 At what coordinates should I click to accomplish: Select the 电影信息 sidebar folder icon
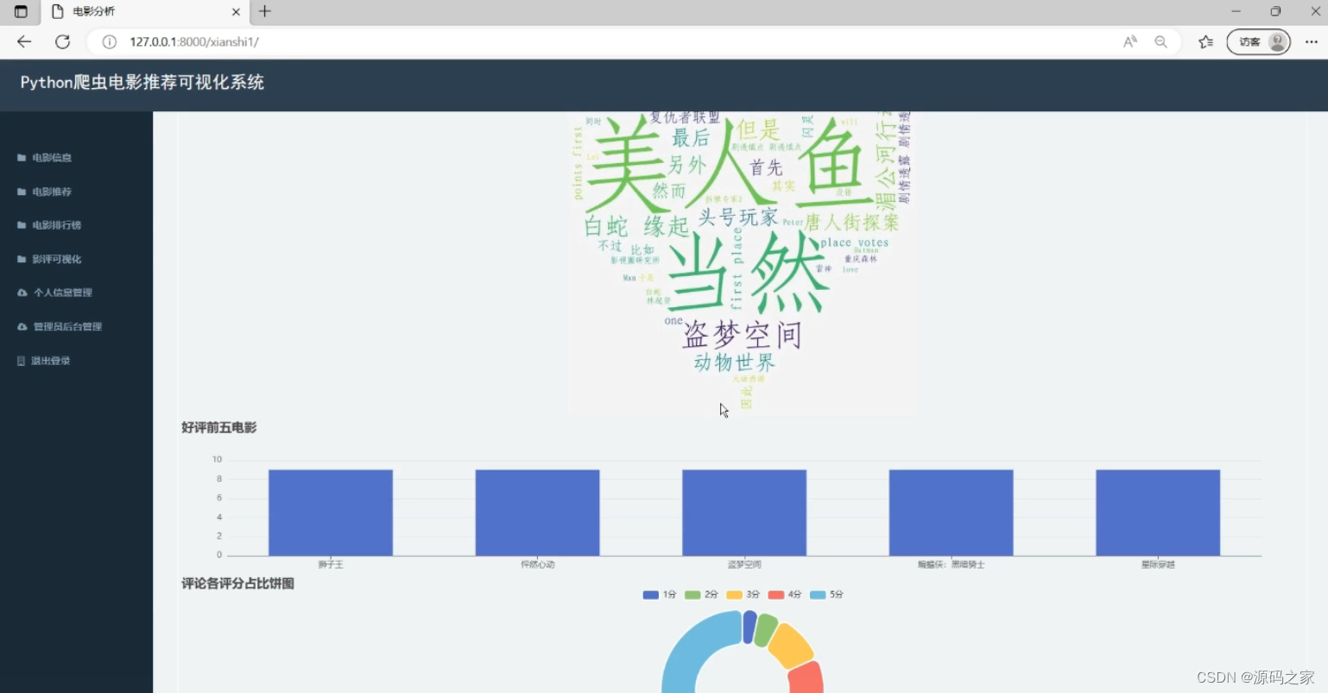point(21,158)
